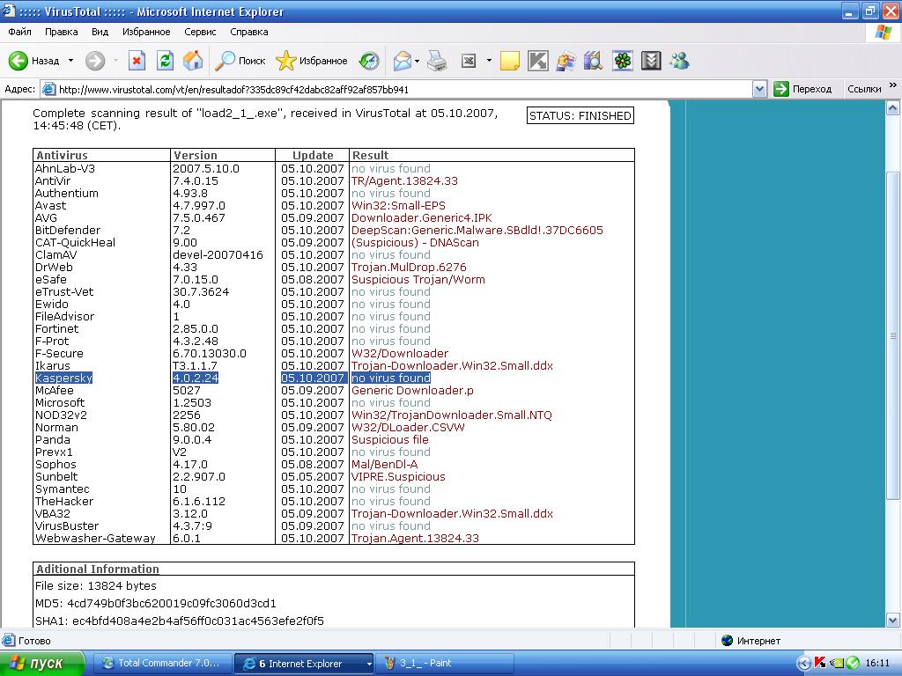
Task: Open the ICQ flower toolbar icon
Action: [x=623, y=61]
